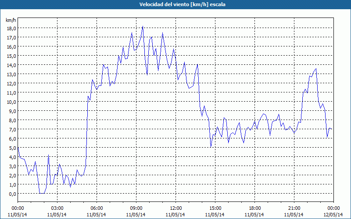Click the '15:00' time label on x-axis
The image size is (351, 219).
point(215,208)
